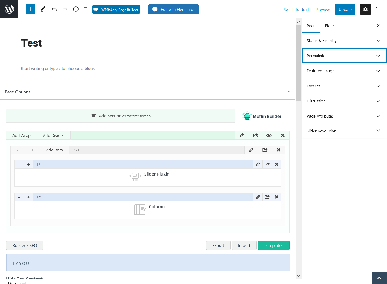Delete the Slider Plugin item
The image size is (387, 284).
point(277,164)
